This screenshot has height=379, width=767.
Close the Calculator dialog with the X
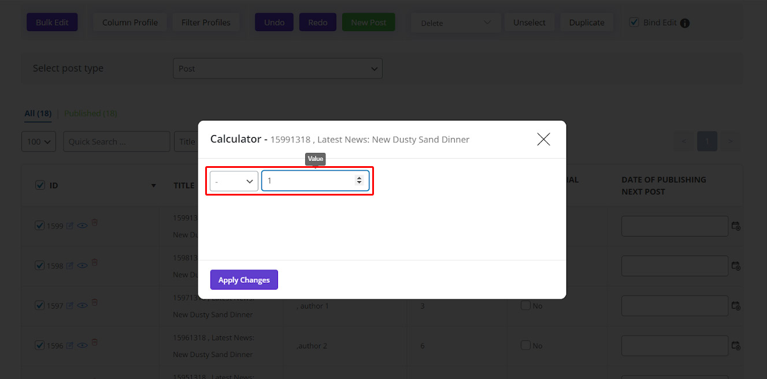(543, 139)
